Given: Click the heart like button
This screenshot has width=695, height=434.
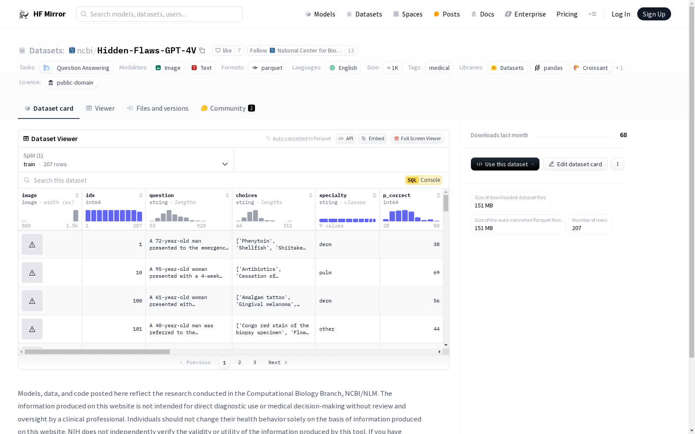Looking at the screenshot, I should tap(223, 50).
